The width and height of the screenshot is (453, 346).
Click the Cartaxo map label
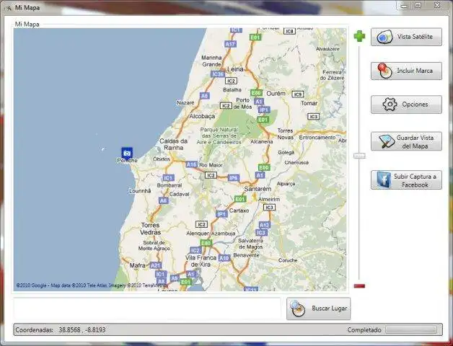click(x=239, y=210)
